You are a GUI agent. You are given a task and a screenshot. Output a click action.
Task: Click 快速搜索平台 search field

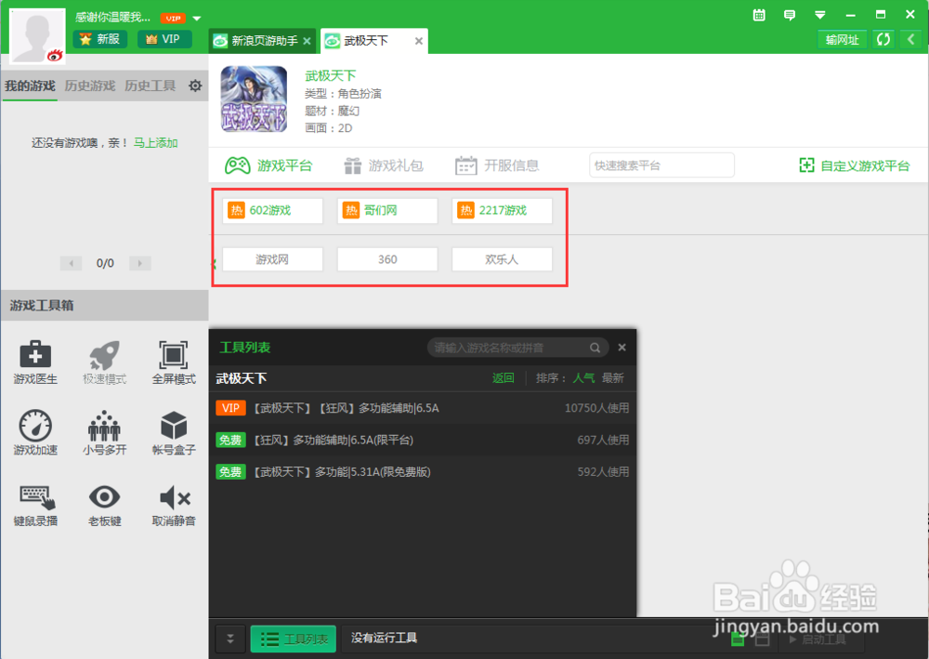pyautogui.click(x=661, y=165)
